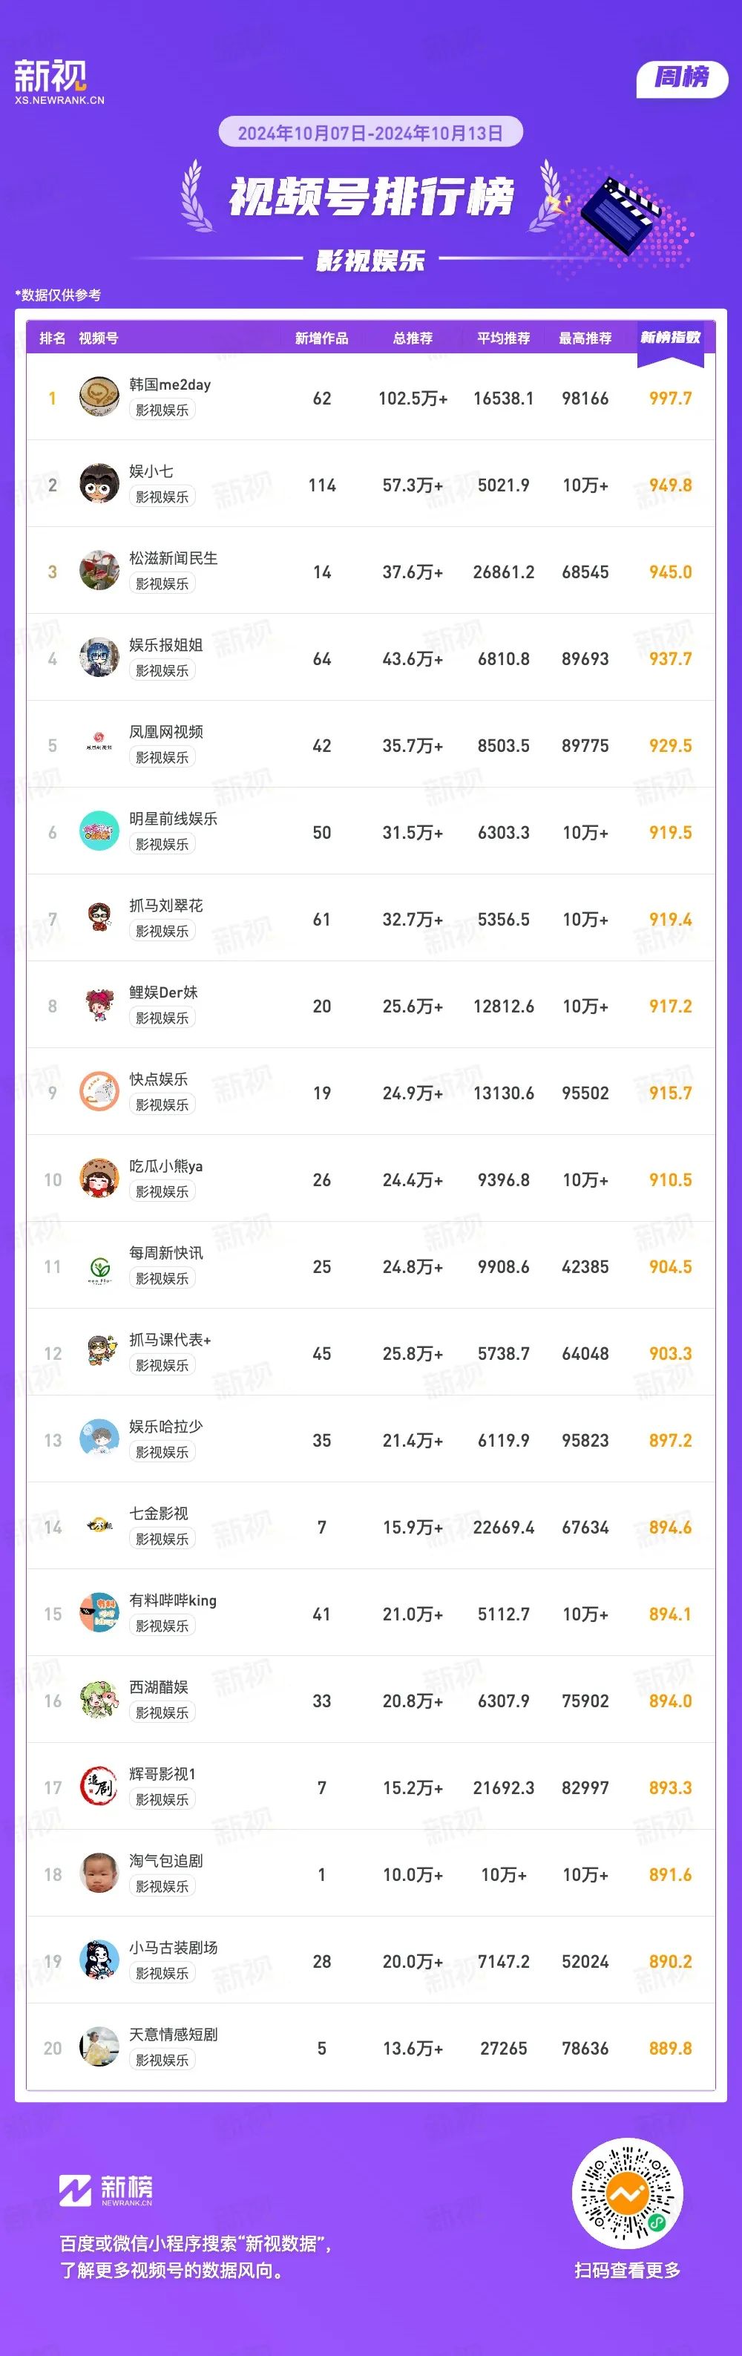Screen dimensions: 742x2356
Task: Click the 总推荐 column header
Action: (x=413, y=338)
